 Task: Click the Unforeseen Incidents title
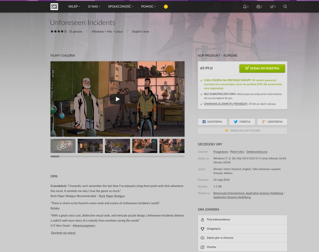tap(83, 23)
